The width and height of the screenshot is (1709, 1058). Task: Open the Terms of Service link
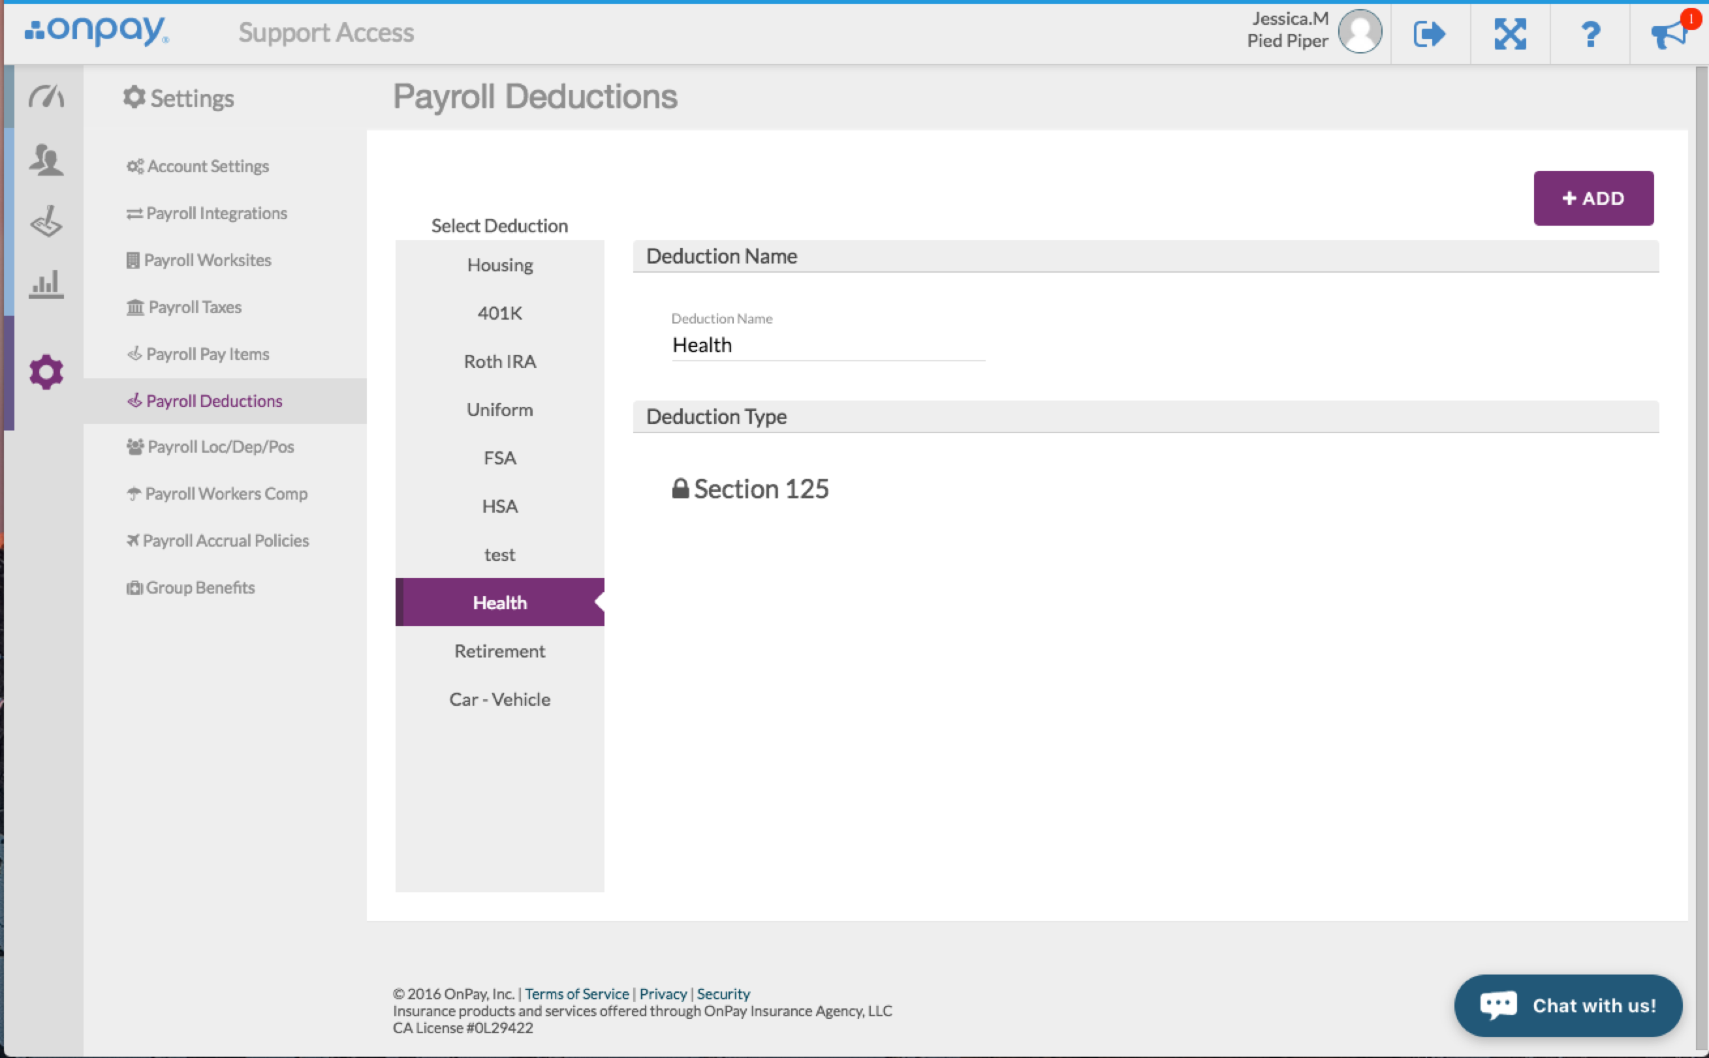[x=577, y=993]
